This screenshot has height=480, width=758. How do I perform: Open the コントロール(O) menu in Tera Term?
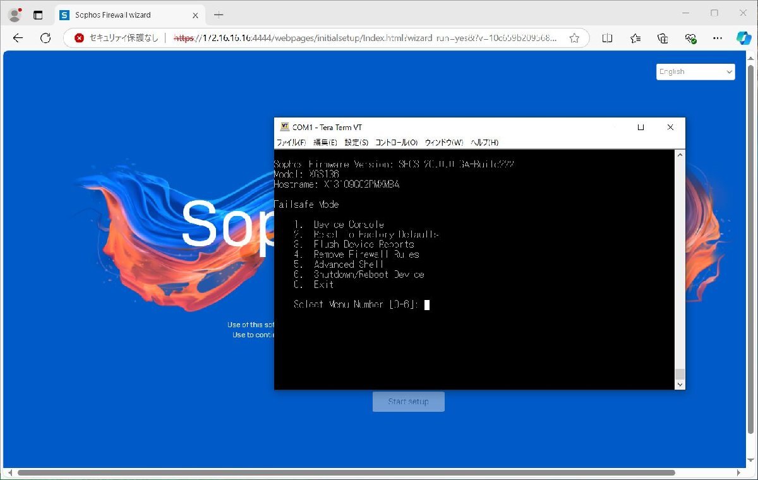coord(397,143)
